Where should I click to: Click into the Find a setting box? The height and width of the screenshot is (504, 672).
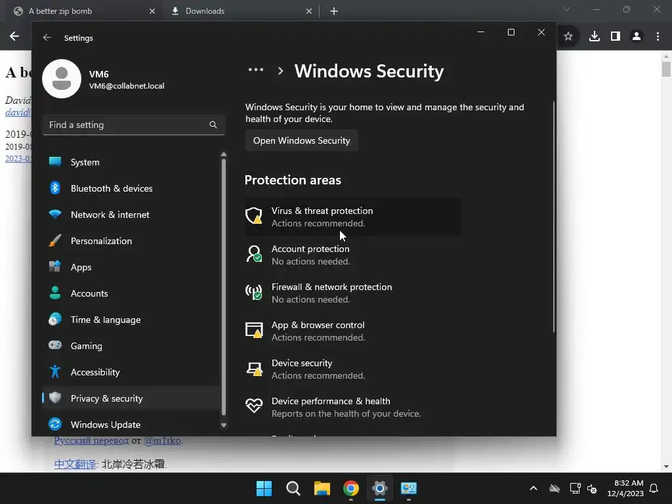tap(134, 125)
